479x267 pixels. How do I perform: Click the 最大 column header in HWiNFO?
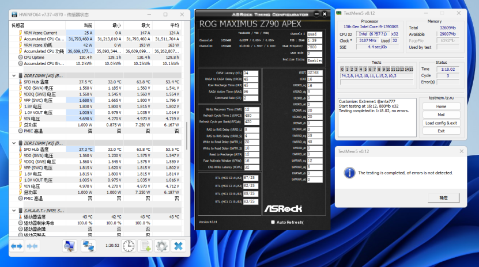click(138, 25)
